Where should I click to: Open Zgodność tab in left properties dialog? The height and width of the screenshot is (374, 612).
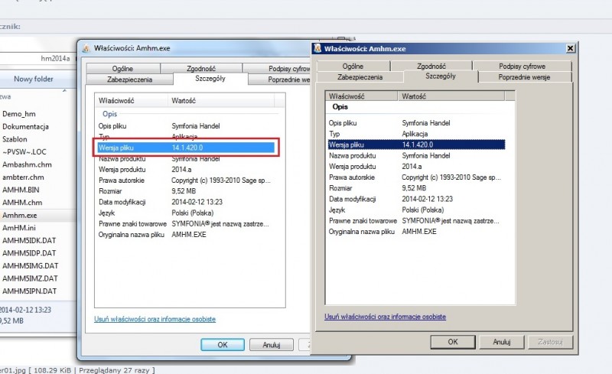(x=201, y=68)
